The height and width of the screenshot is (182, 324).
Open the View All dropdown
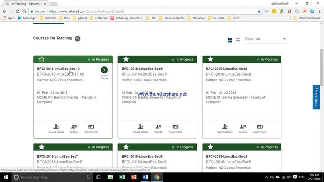click(265, 39)
